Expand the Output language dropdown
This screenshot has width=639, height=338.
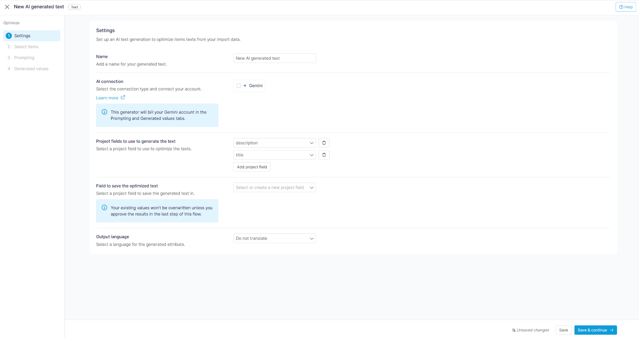click(274, 238)
